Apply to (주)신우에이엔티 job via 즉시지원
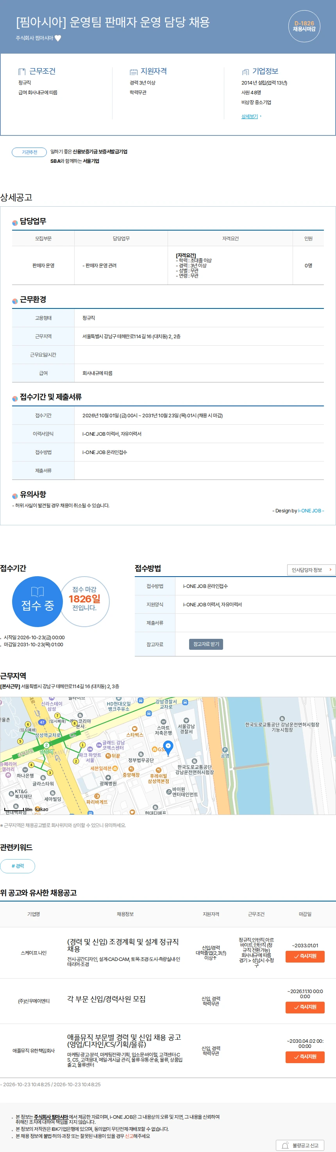 pos(305,1007)
